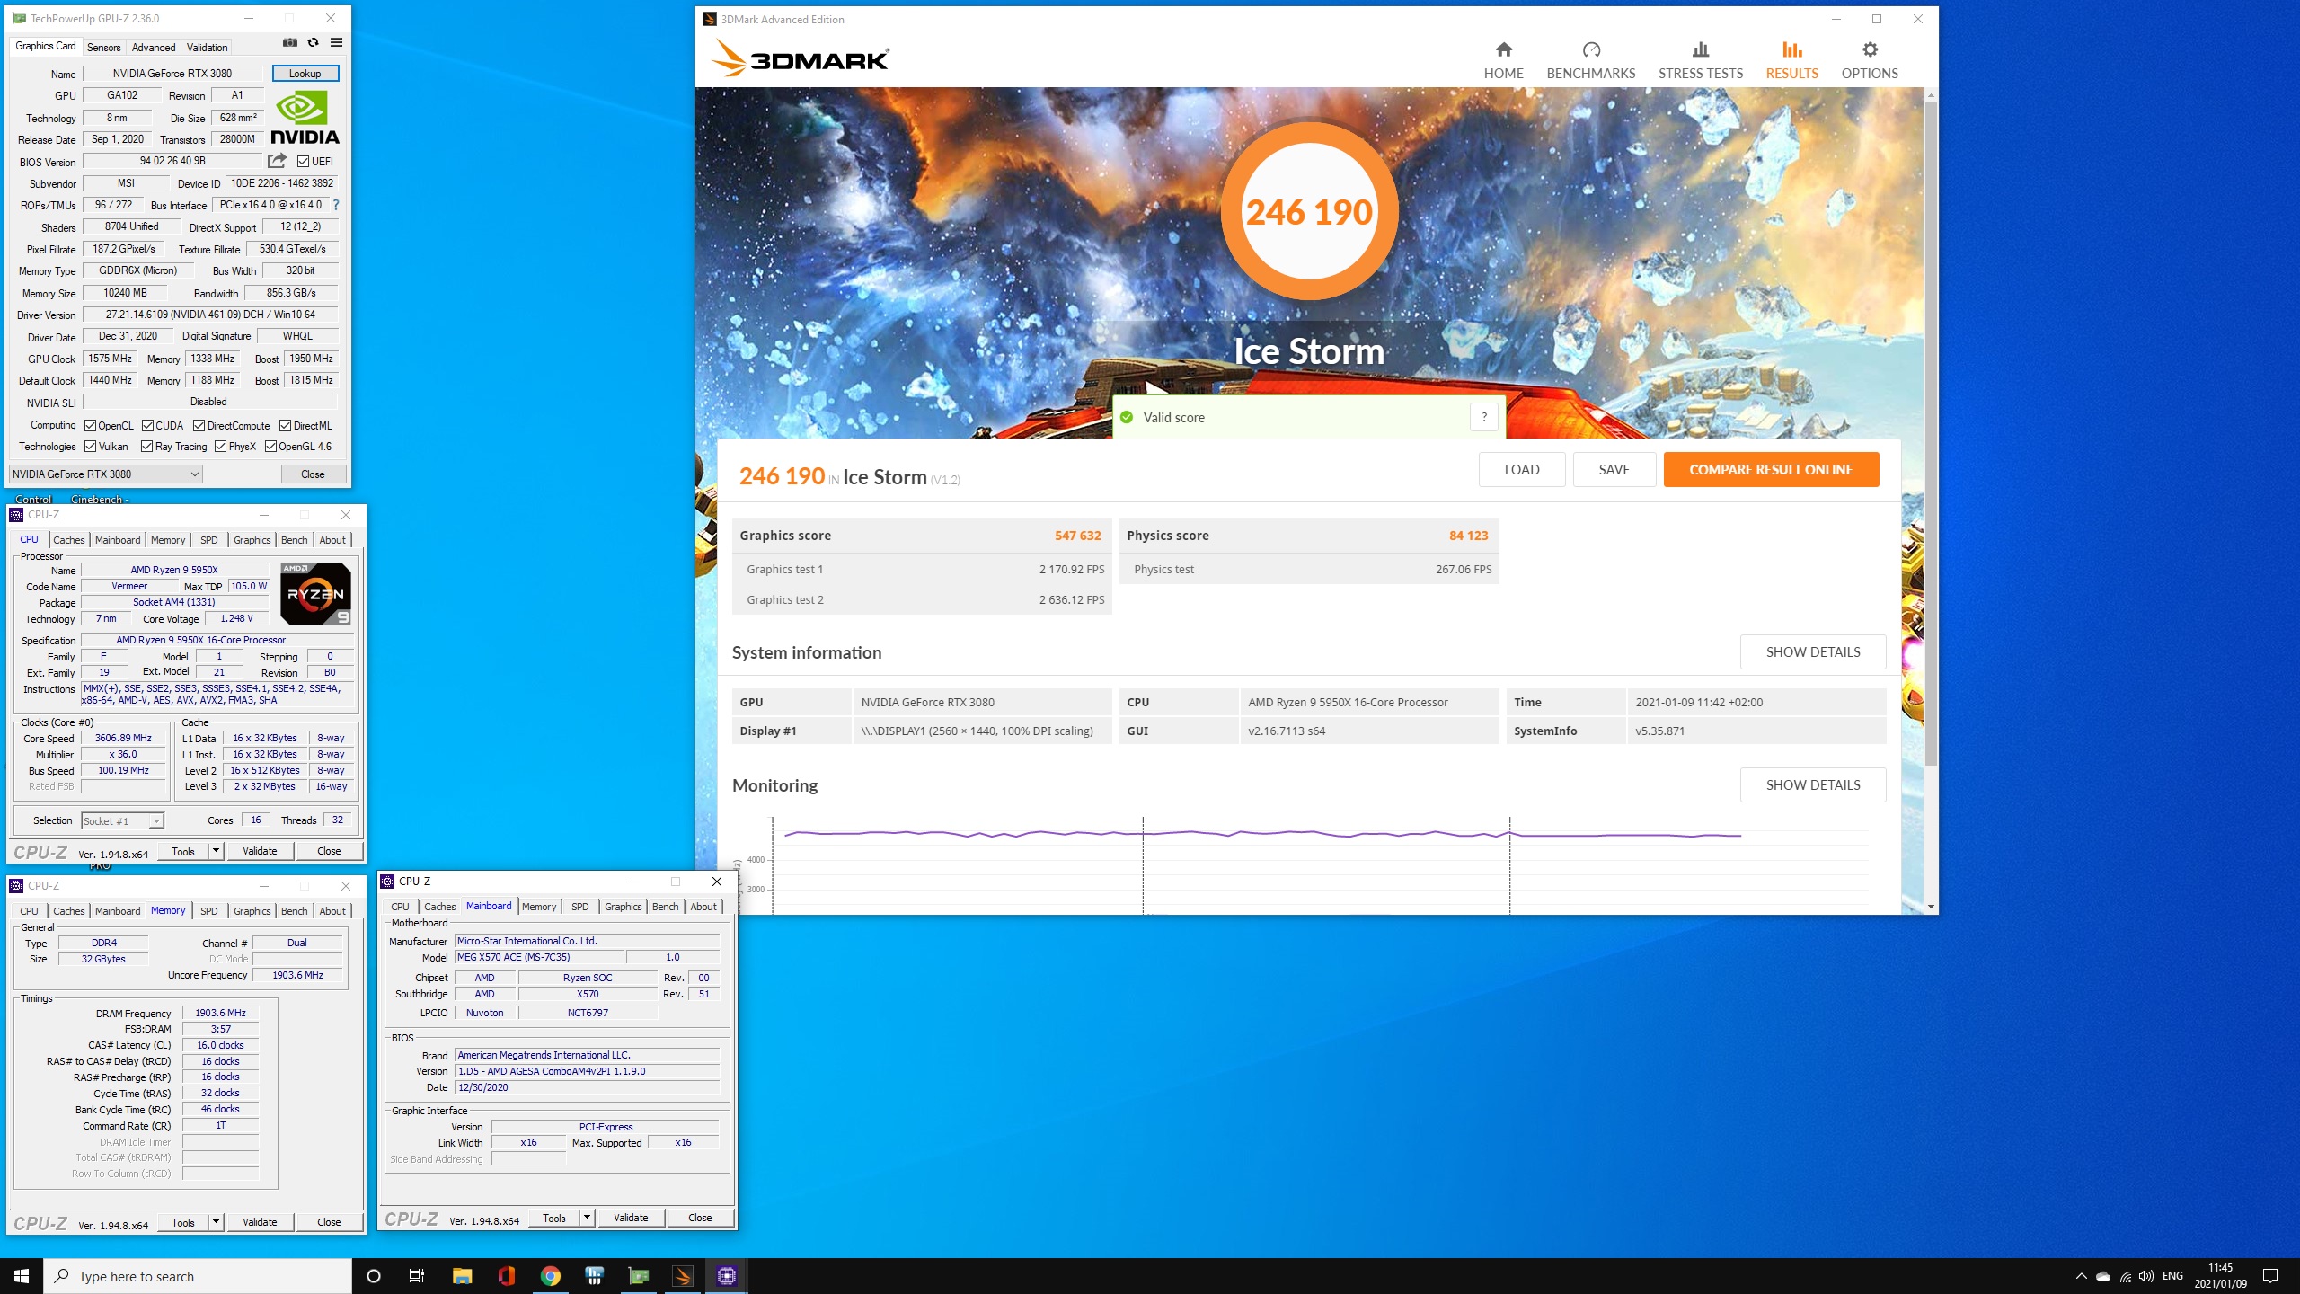This screenshot has width=2300, height=1294.
Task: Open SPD tab in CPU-Z Memory window
Action: (x=208, y=911)
